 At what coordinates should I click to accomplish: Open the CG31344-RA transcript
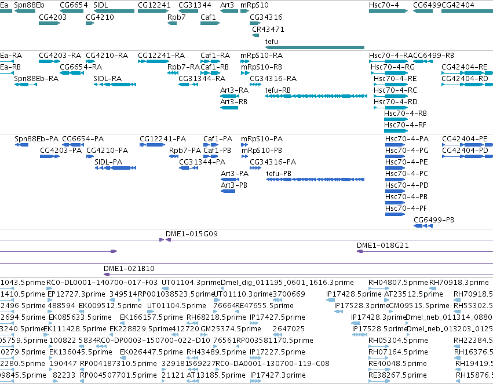pyautogui.click(x=188, y=85)
